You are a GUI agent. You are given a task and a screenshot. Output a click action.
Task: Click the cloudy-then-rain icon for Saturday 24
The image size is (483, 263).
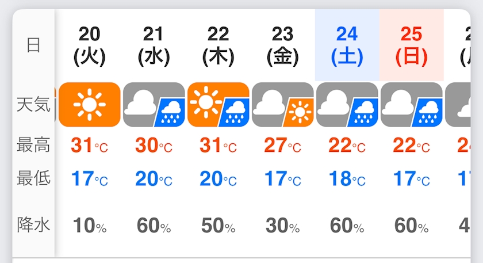(x=347, y=105)
